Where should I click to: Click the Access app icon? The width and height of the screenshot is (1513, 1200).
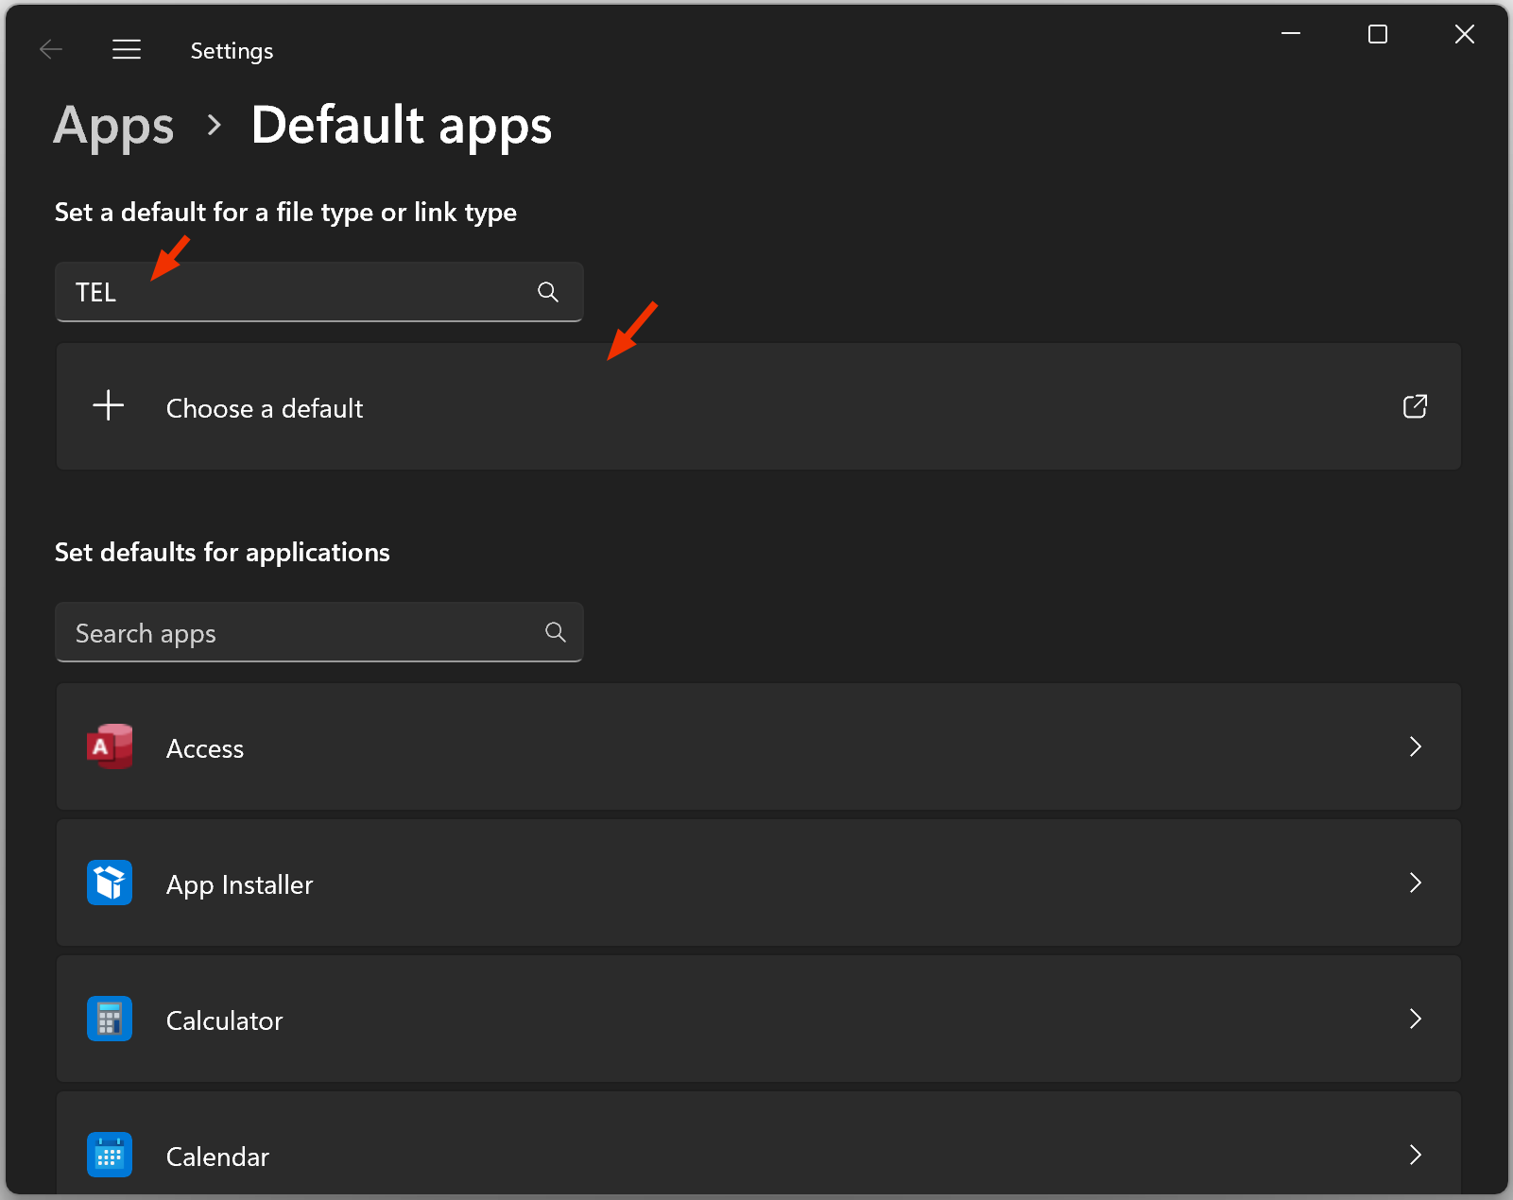point(109,746)
